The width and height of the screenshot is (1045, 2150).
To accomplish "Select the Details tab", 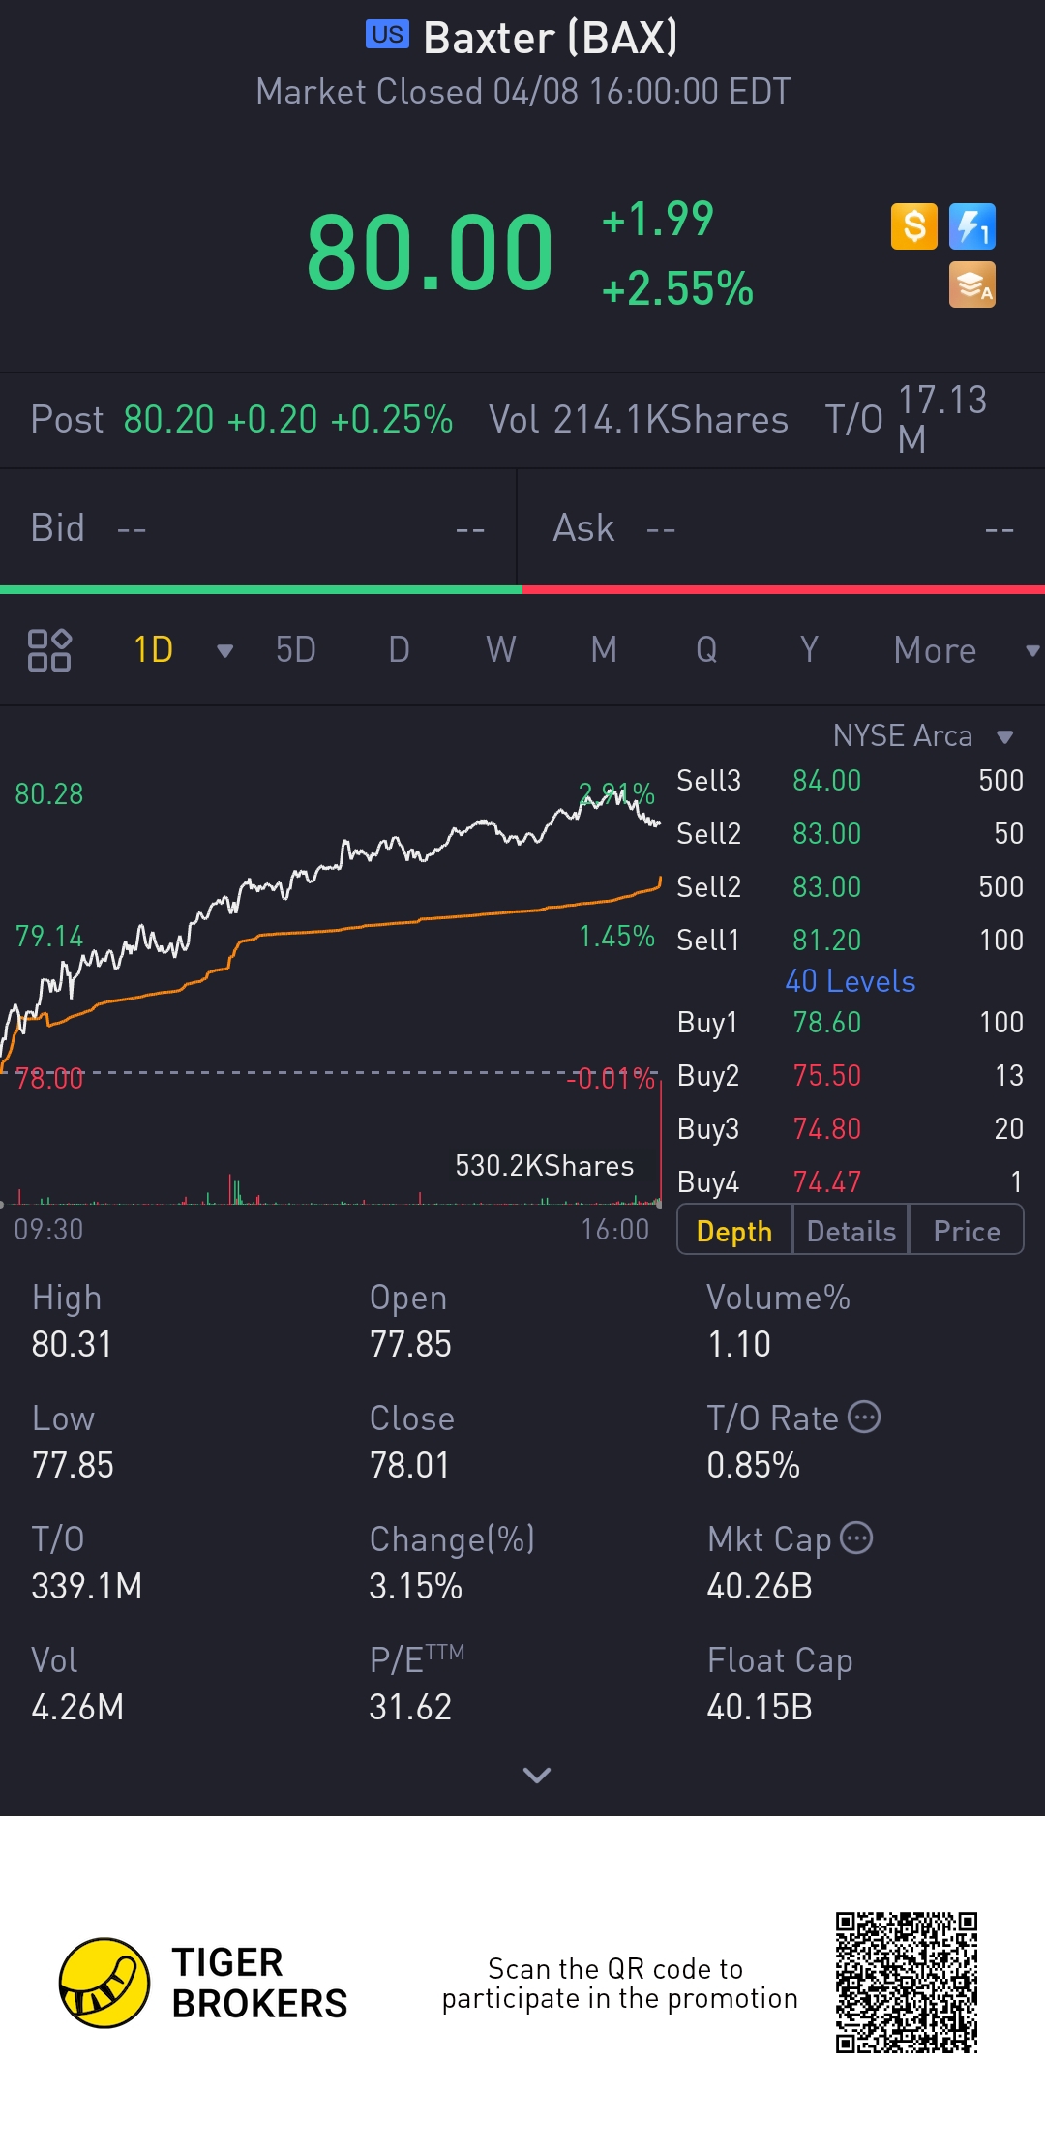I will point(851,1231).
